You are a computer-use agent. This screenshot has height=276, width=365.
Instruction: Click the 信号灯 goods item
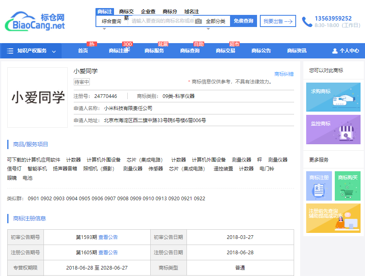click(x=14, y=169)
